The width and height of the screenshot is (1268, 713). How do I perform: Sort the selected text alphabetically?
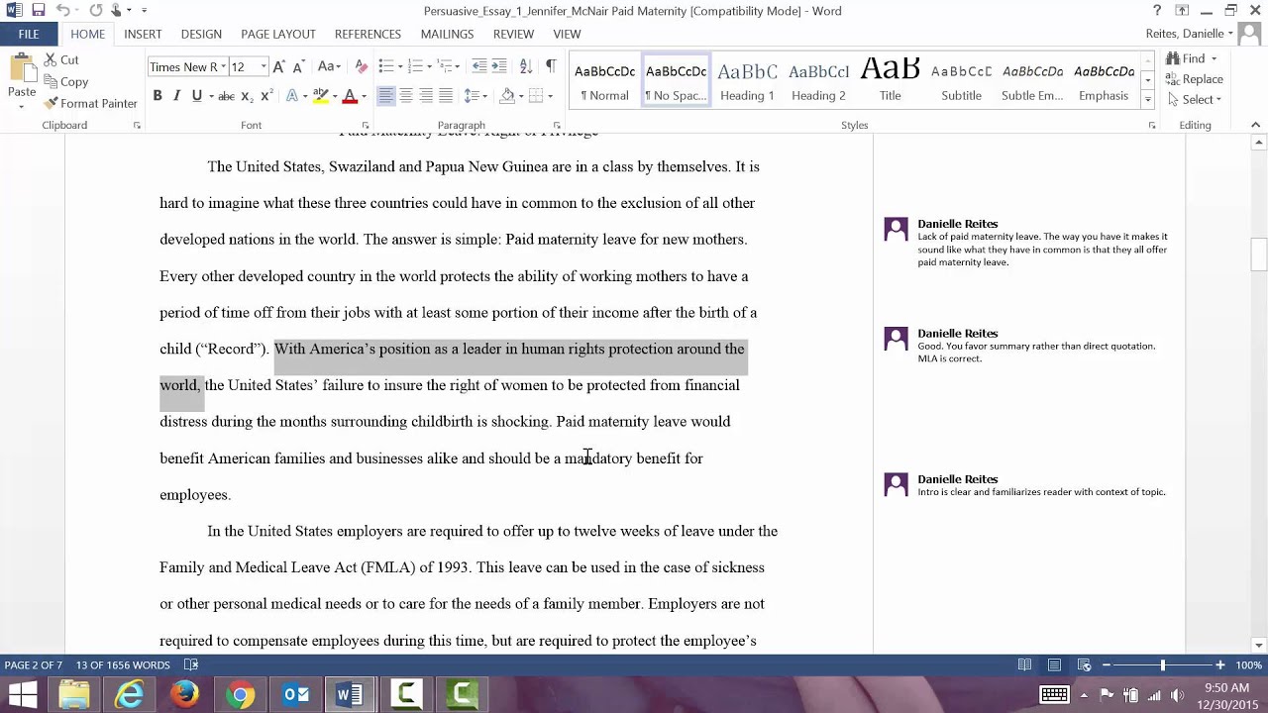526,66
